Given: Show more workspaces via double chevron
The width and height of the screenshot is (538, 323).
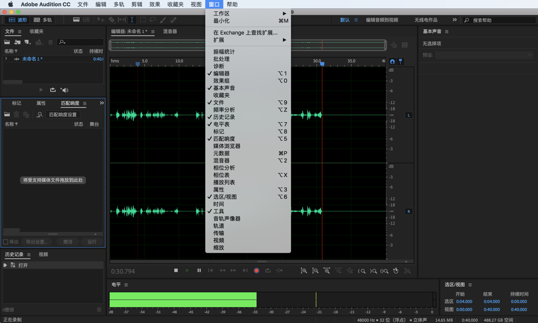Looking at the screenshot, I should click(x=454, y=20).
